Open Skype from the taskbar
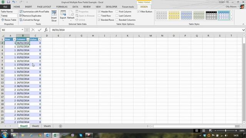The width and height of the screenshot is (246, 138). tap(81, 135)
